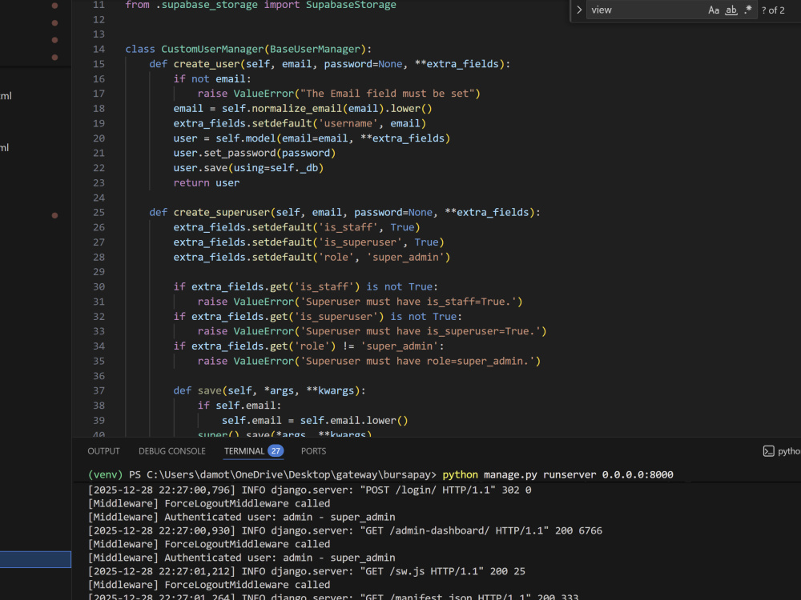The image size is (801, 600).
Task: Click the 'GET /admin-dashboard/' log line
Action: pos(345,530)
